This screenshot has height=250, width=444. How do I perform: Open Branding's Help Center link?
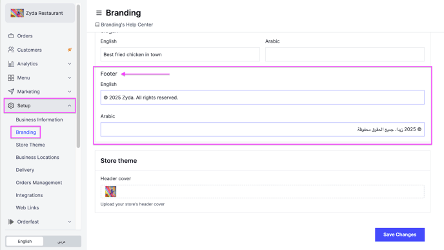[127, 25]
